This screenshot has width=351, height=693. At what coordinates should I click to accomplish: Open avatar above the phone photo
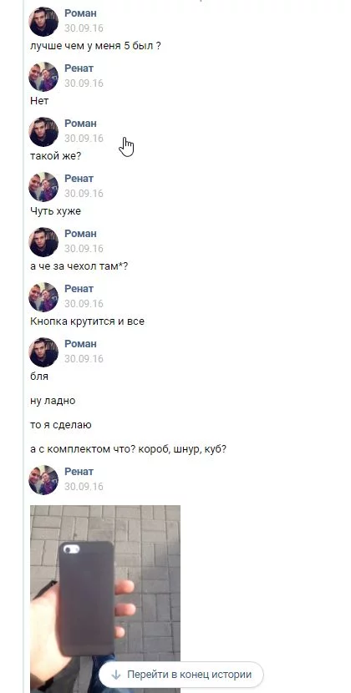[x=43, y=480]
